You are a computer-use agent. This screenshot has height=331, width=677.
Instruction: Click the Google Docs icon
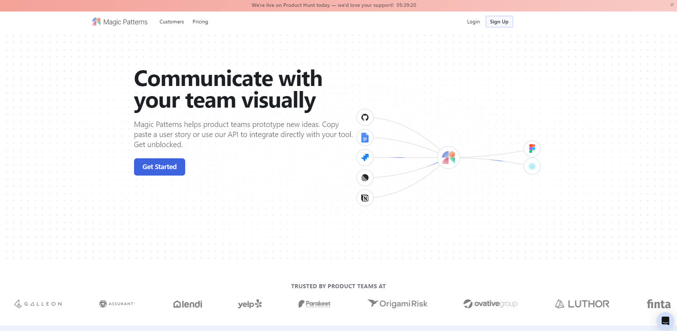[365, 137]
